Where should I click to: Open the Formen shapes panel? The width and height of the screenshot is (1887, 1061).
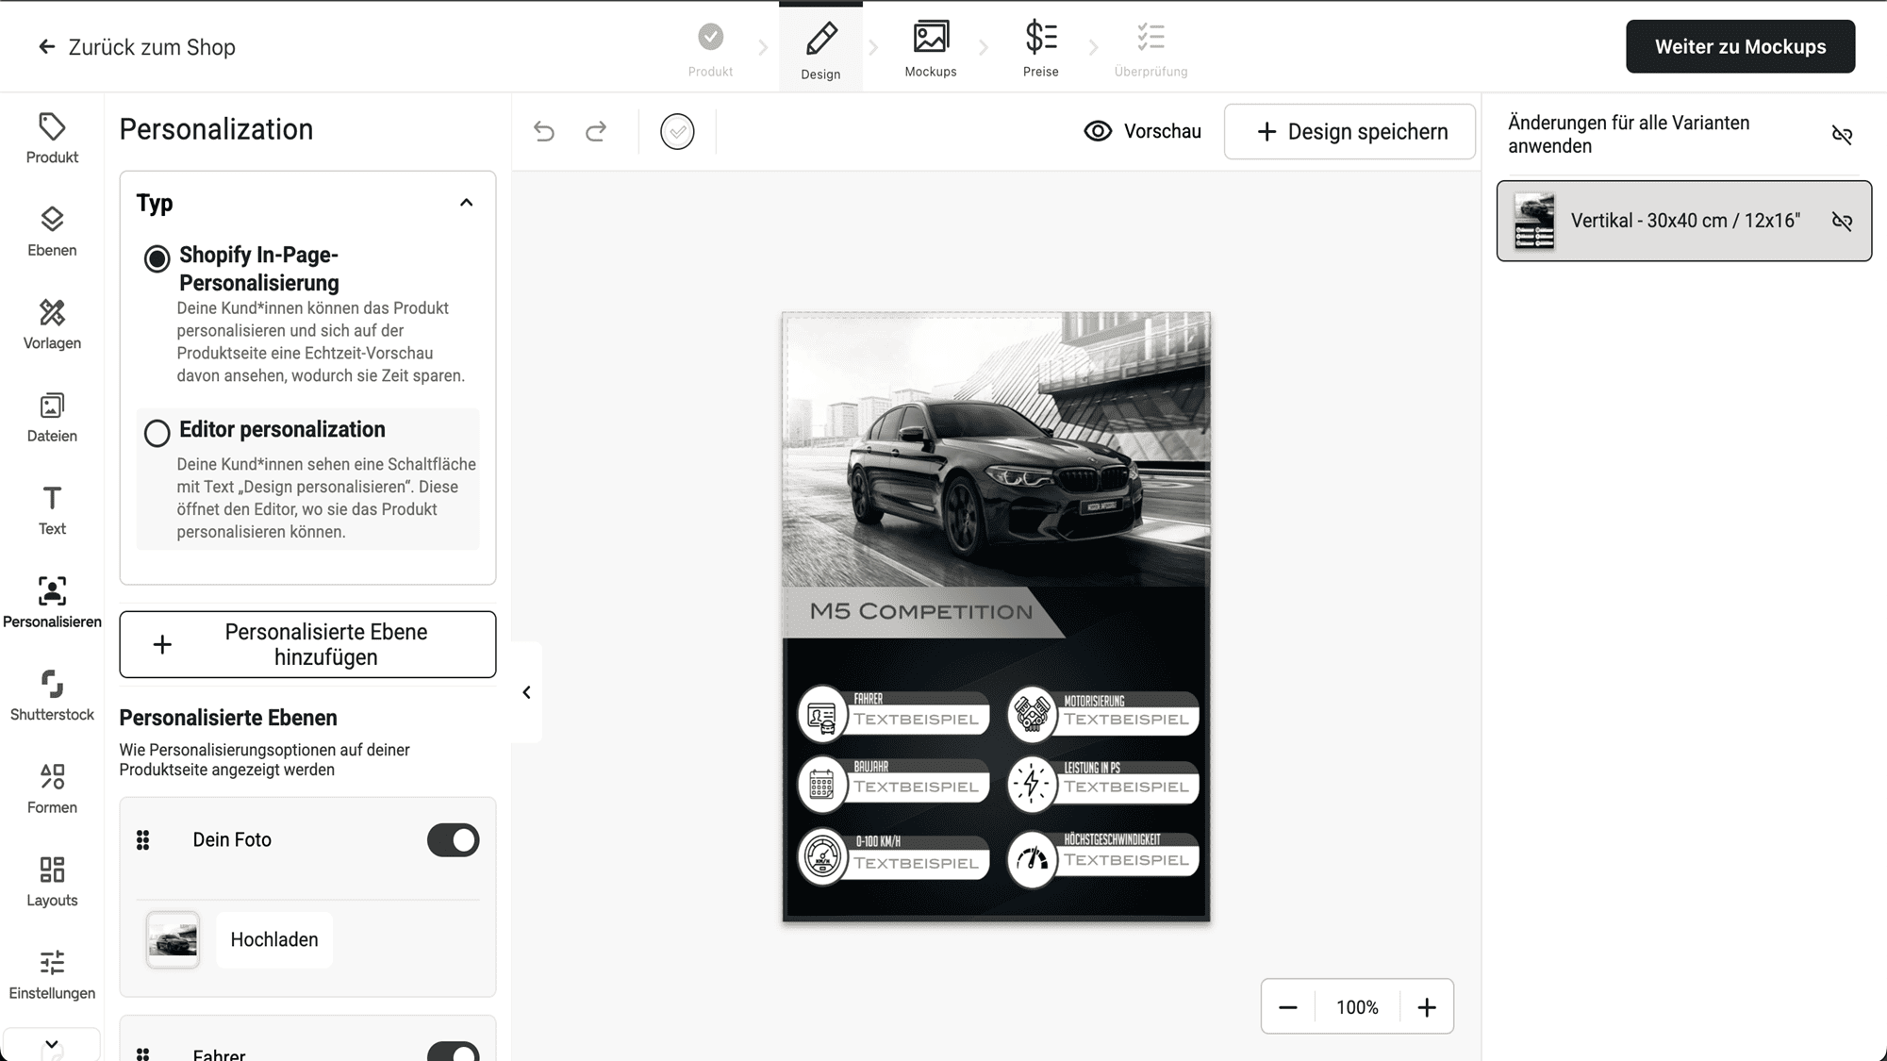[52, 789]
